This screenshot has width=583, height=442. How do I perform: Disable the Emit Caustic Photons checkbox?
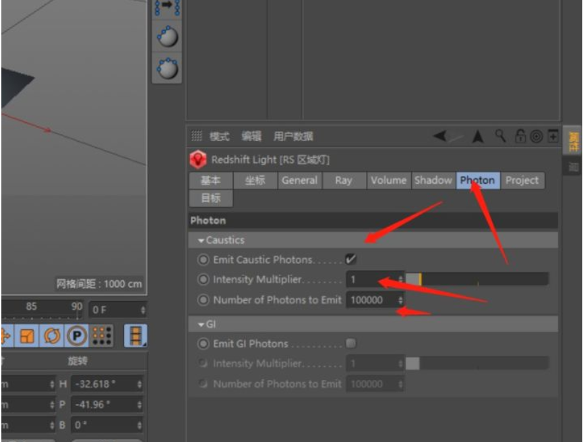click(350, 259)
